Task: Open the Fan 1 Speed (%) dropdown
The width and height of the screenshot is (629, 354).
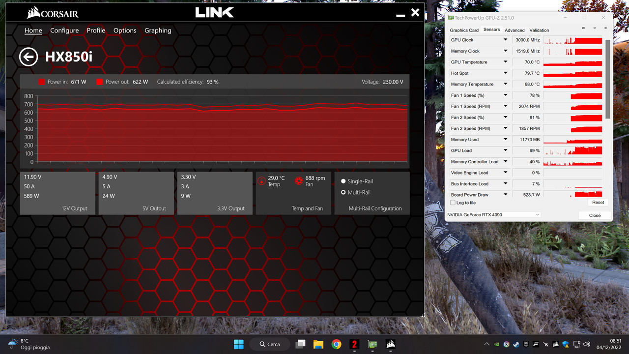Action: [505, 95]
